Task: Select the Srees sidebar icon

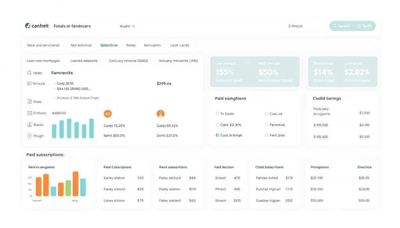Action: [x=29, y=102]
